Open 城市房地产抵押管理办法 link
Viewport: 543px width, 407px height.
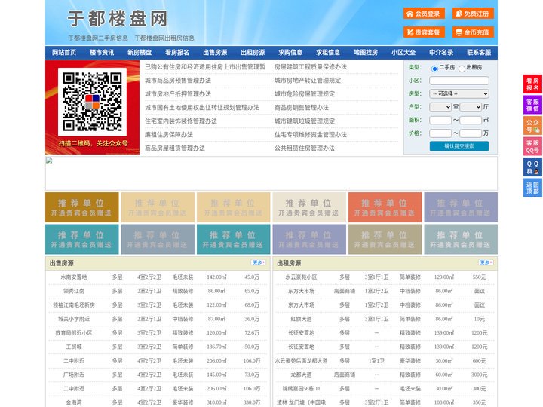178,93
